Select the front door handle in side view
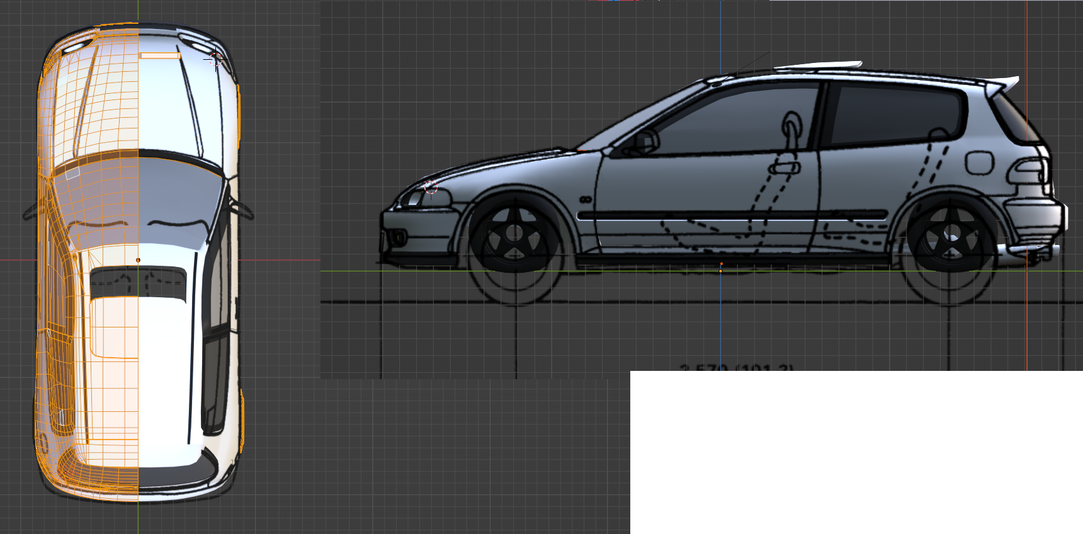 pyautogui.click(x=785, y=168)
